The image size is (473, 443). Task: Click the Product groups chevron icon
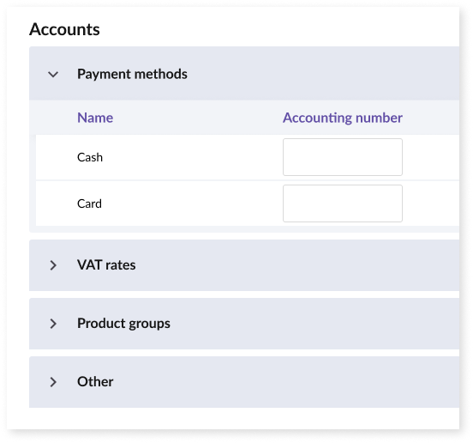53,324
